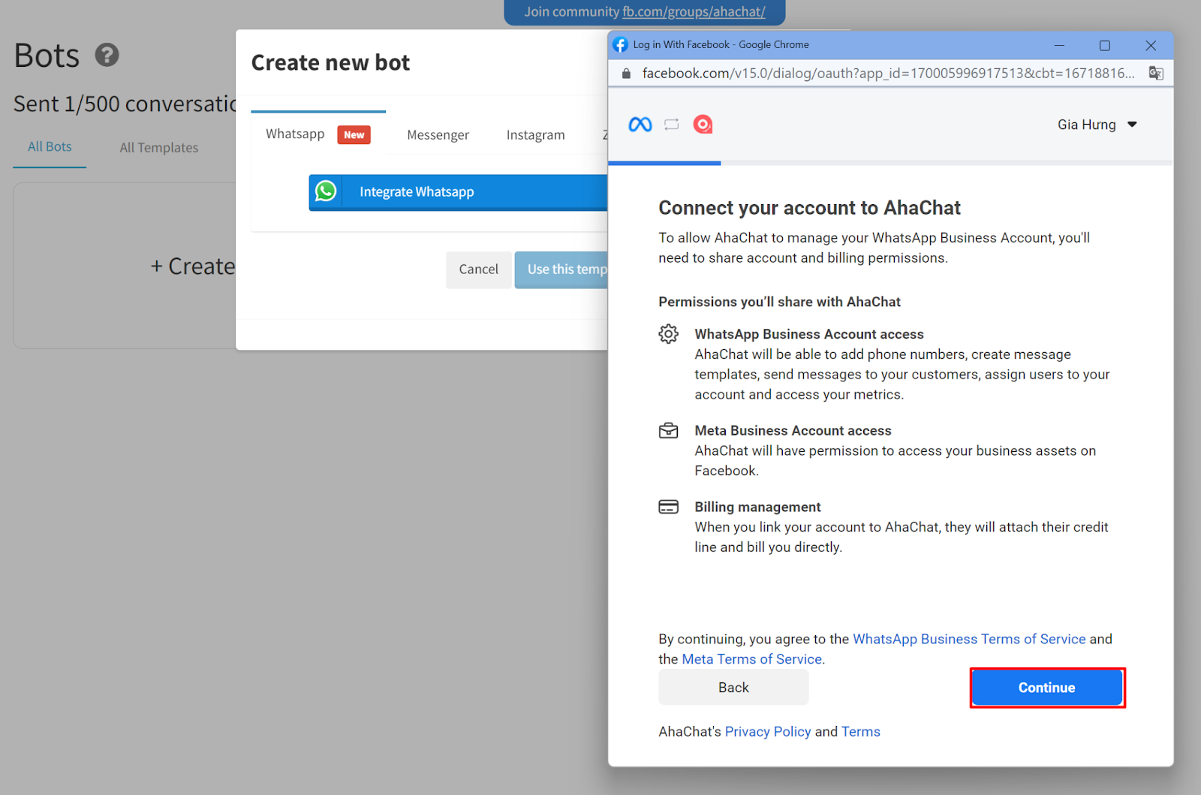1201x795 pixels.
Task: Click the Use this template button
Action: [561, 270]
